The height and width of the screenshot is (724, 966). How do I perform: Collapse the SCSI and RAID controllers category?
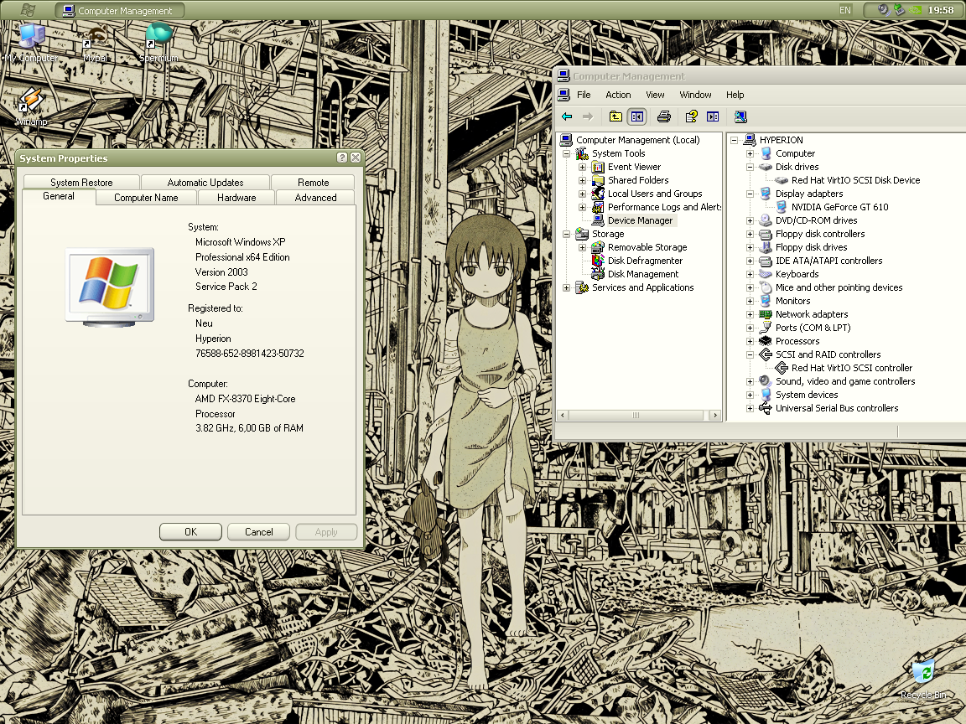[750, 354]
